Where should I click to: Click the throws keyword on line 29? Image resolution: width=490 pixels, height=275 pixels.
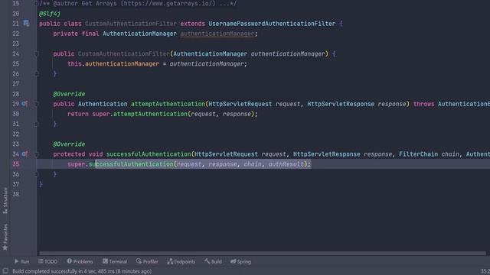pyautogui.click(x=423, y=104)
